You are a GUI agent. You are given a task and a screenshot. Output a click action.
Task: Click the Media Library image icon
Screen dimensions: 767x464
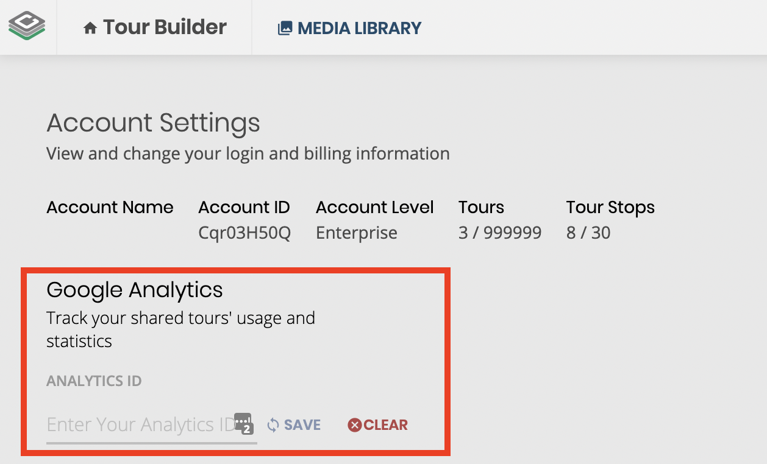[x=285, y=28]
